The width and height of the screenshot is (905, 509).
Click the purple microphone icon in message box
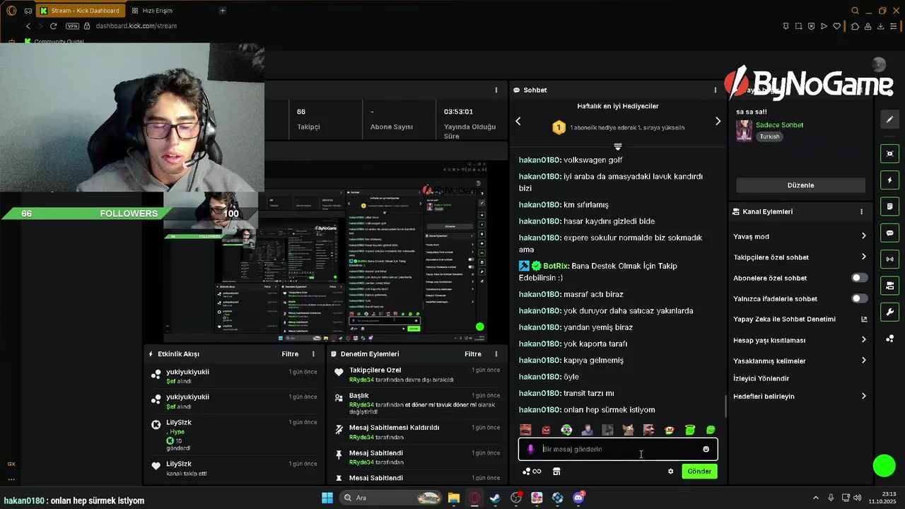click(x=530, y=449)
